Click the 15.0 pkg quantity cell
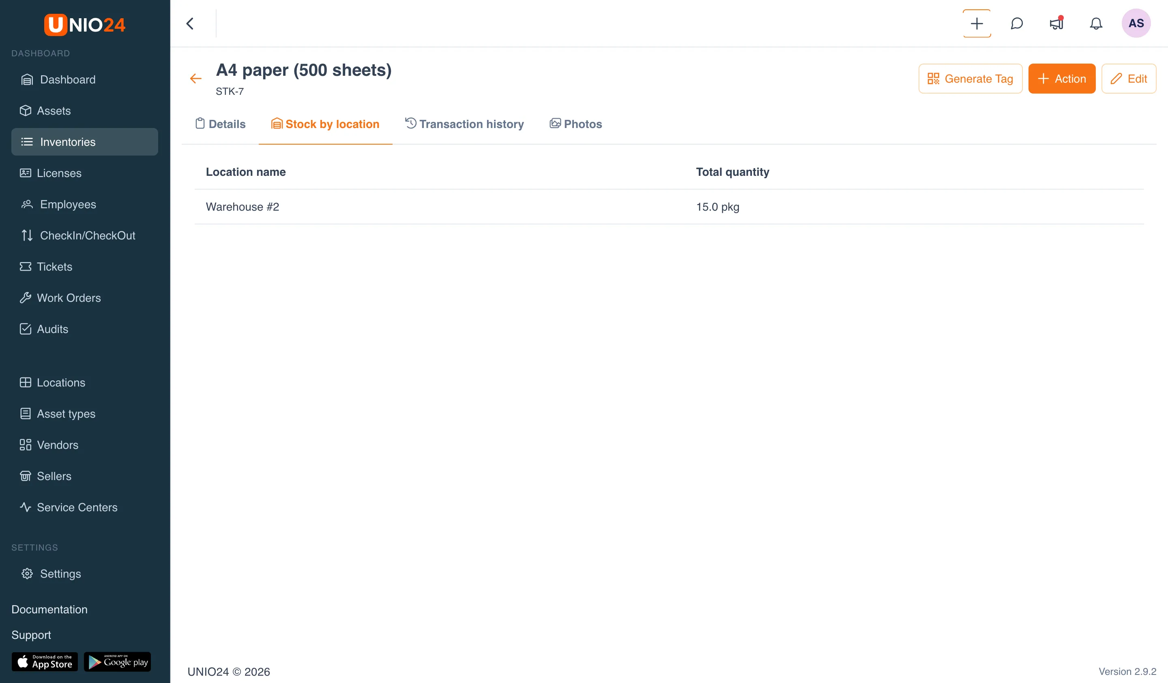Viewport: 1168px width, 683px height. pyautogui.click(x=717, y=207)
